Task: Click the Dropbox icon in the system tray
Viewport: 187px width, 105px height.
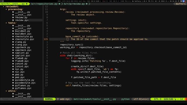Action: (181, 1)
